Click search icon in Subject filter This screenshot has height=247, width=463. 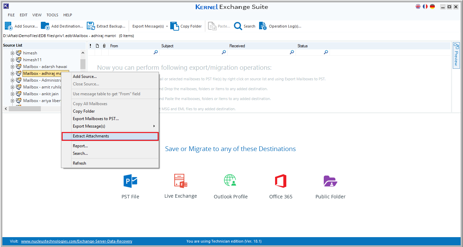coord(224,52)
